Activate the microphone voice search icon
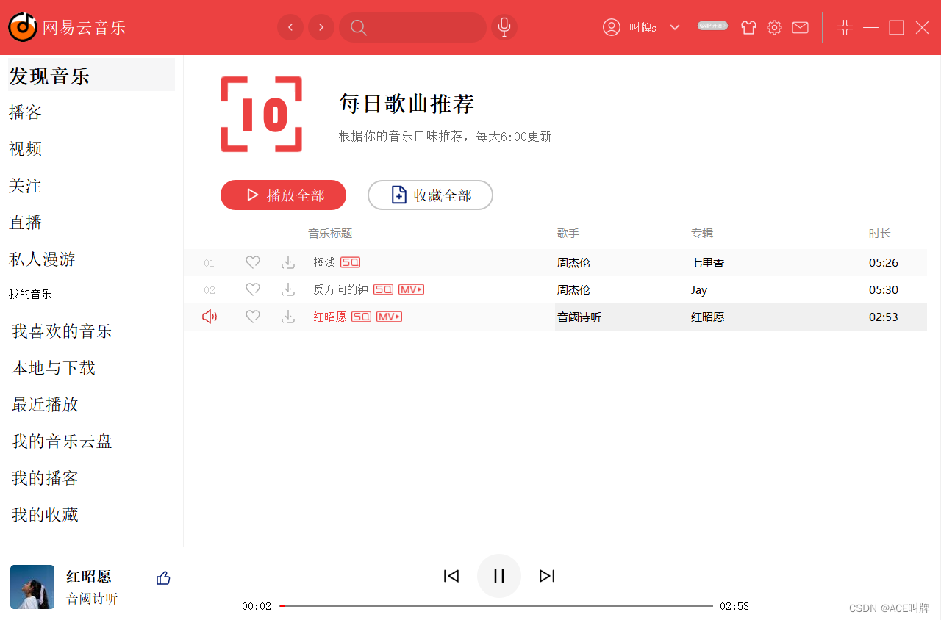Image resolution: width=941 pixels, height=620 pixels. pos(504,27)
